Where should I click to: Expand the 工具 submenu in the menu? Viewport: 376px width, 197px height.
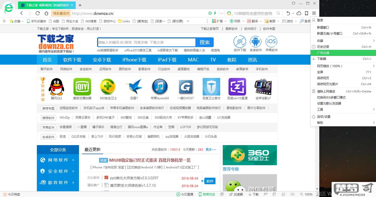[343, 110]
